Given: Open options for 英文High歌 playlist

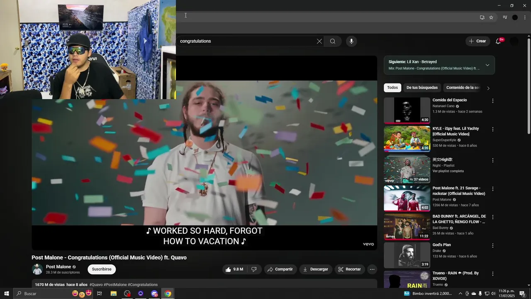Looking at the screenshot, I should coord(493,160).
